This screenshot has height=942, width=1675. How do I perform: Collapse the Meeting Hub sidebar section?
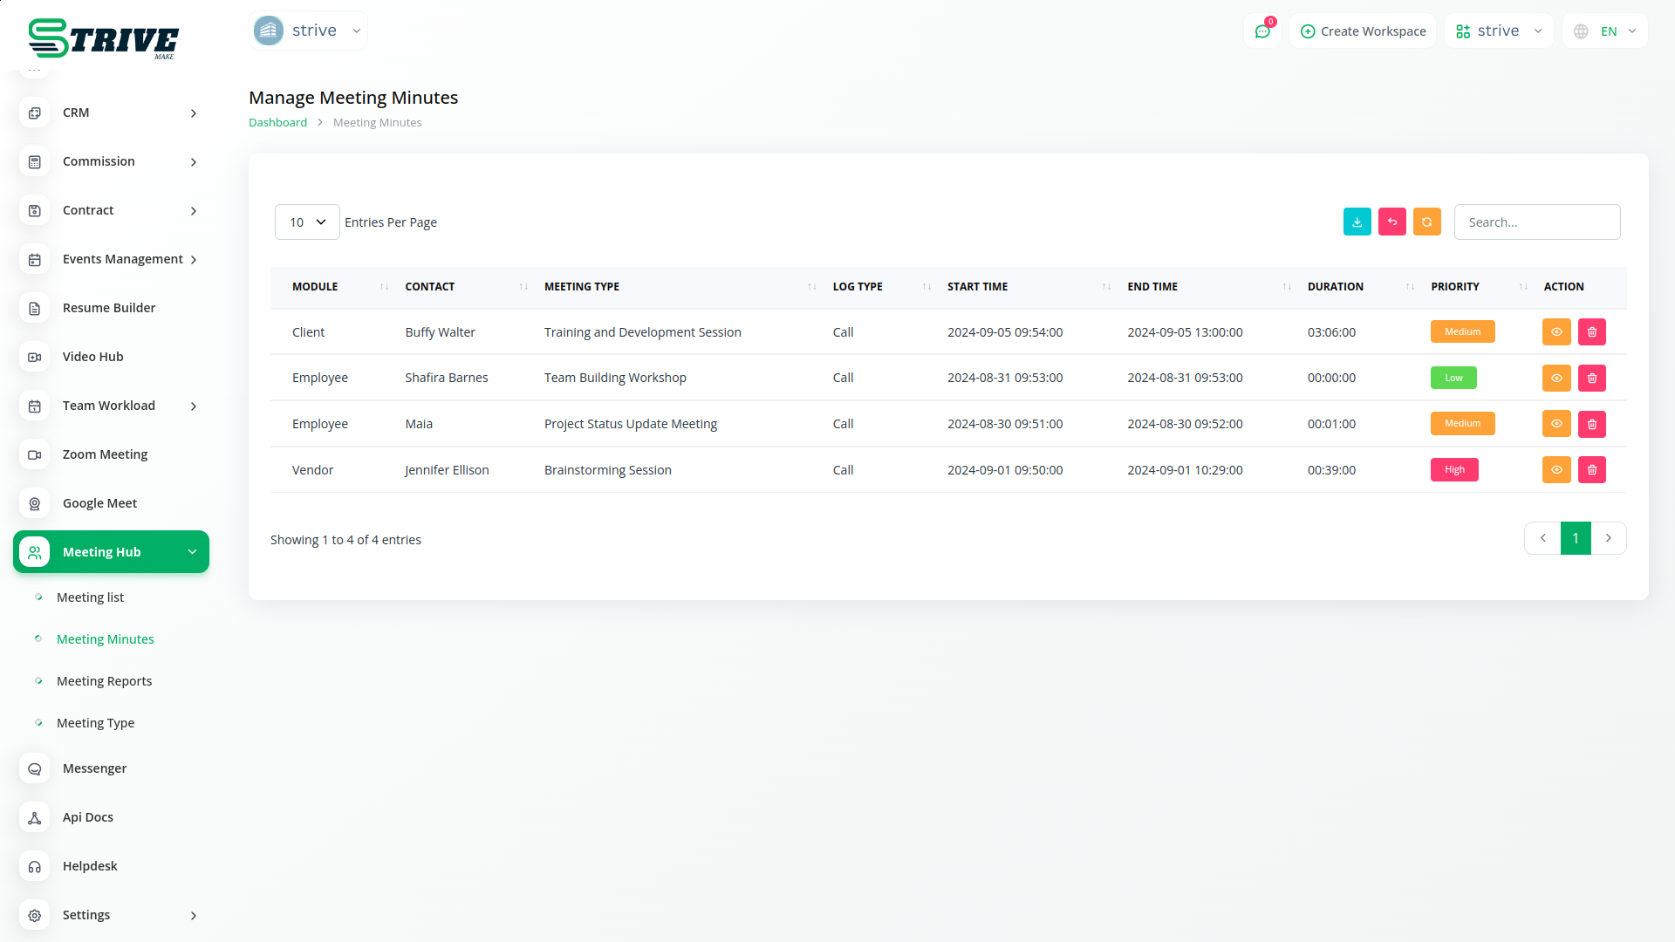coord(111,552)
